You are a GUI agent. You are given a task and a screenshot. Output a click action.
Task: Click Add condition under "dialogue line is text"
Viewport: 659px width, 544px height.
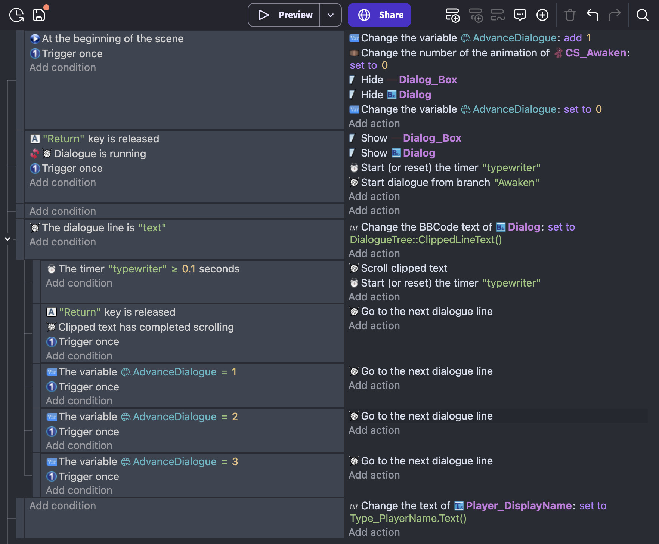[x=63, y=242]
